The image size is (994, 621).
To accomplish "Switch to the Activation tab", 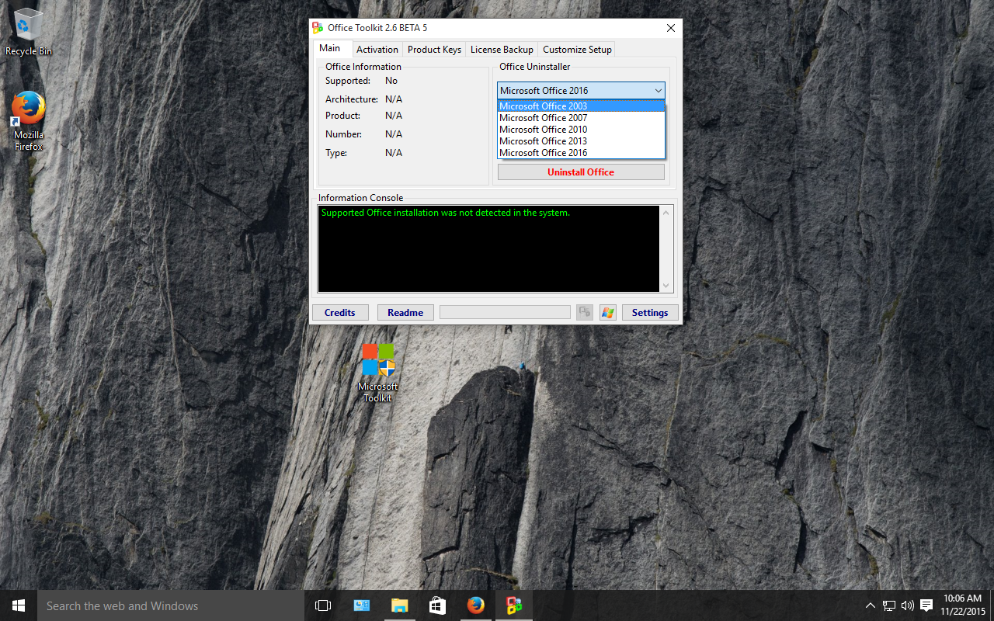I will tap(377, 50).
